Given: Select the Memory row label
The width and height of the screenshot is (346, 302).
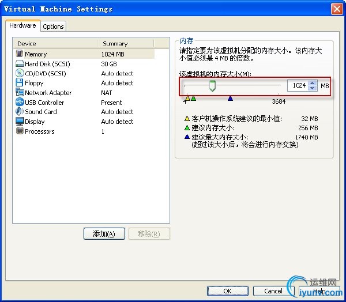Looking at the screenshot, I should point(36,54).
